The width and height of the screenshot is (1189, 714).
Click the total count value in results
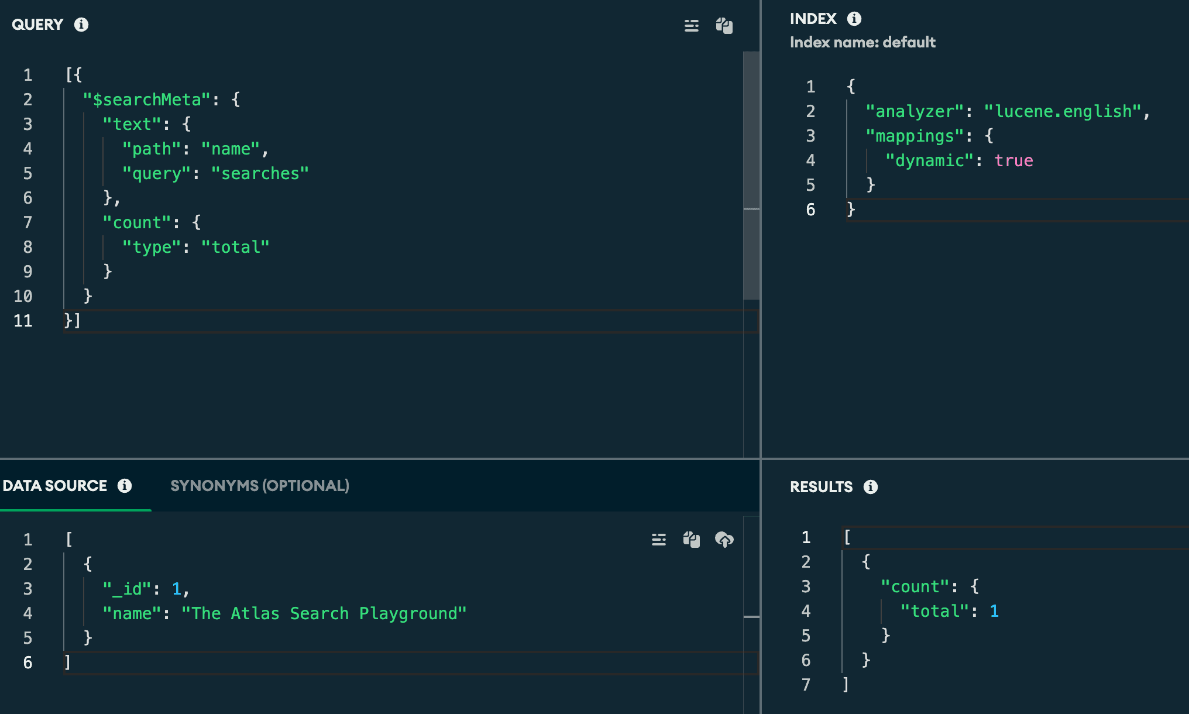pyautogui.click(x=994, y=612)
